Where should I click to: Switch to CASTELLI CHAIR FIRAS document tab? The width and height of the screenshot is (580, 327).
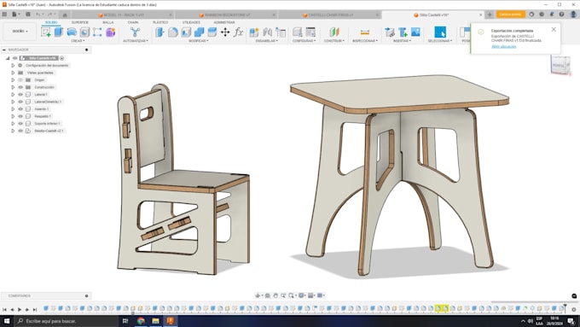tap(329, 15)
